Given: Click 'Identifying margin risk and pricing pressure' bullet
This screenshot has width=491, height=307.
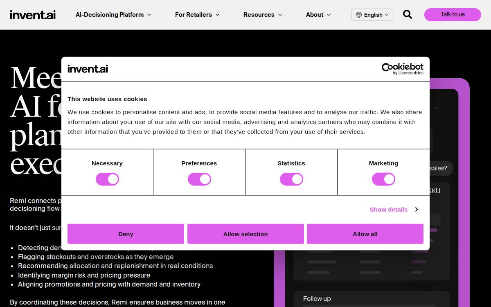Looking at the screenshot, I should pos(84,275).
